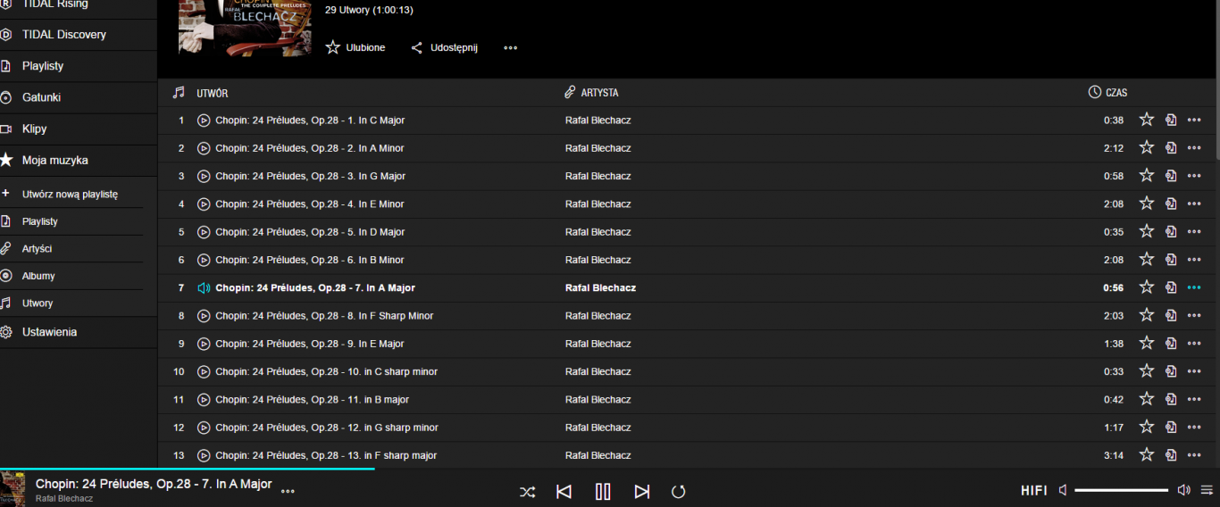The width and height of the screenshot is (1220, 507).
Task: Sort by the CZAS column header
Action: pos(1108,93)
